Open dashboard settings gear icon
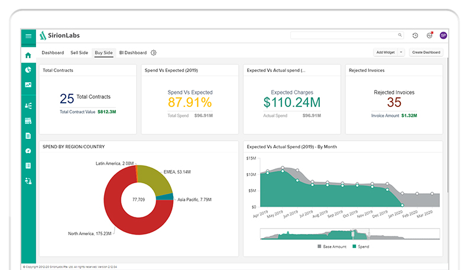 (x=154, y=53)
